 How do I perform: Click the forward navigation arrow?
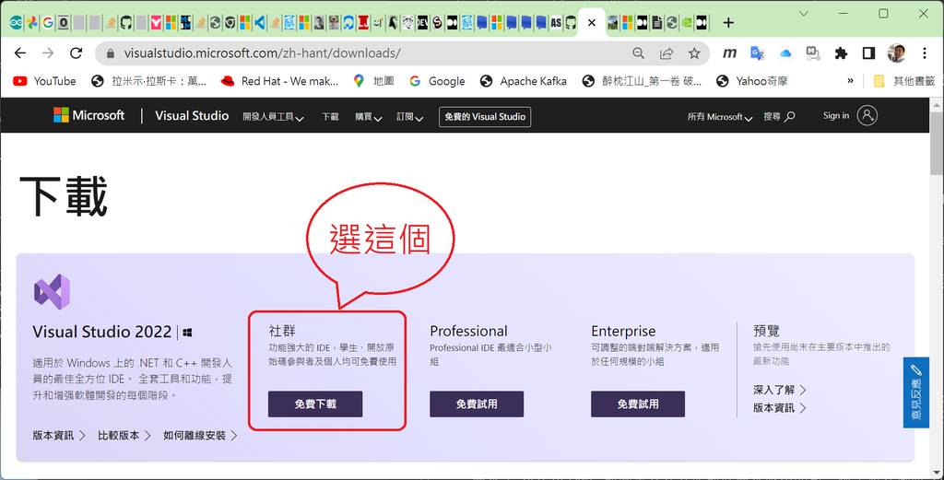coord(48,53)
